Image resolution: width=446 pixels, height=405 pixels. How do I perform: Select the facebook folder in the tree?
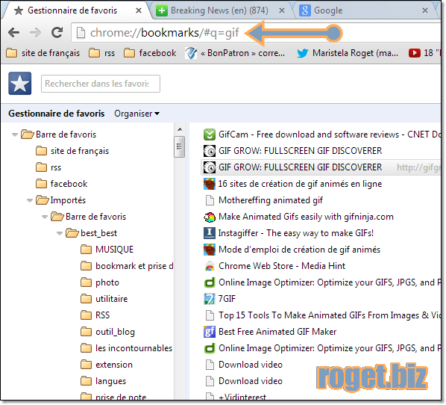(61, 184)
